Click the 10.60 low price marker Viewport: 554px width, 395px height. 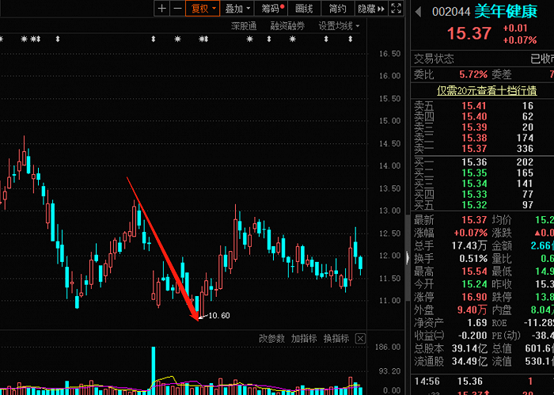point(218,316)
